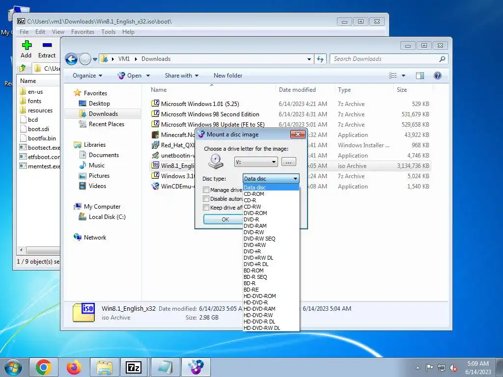Viewport: 503px width, 377px height.
Task: Open recent pages arrow beside back button
Action: tap(95, 59)
